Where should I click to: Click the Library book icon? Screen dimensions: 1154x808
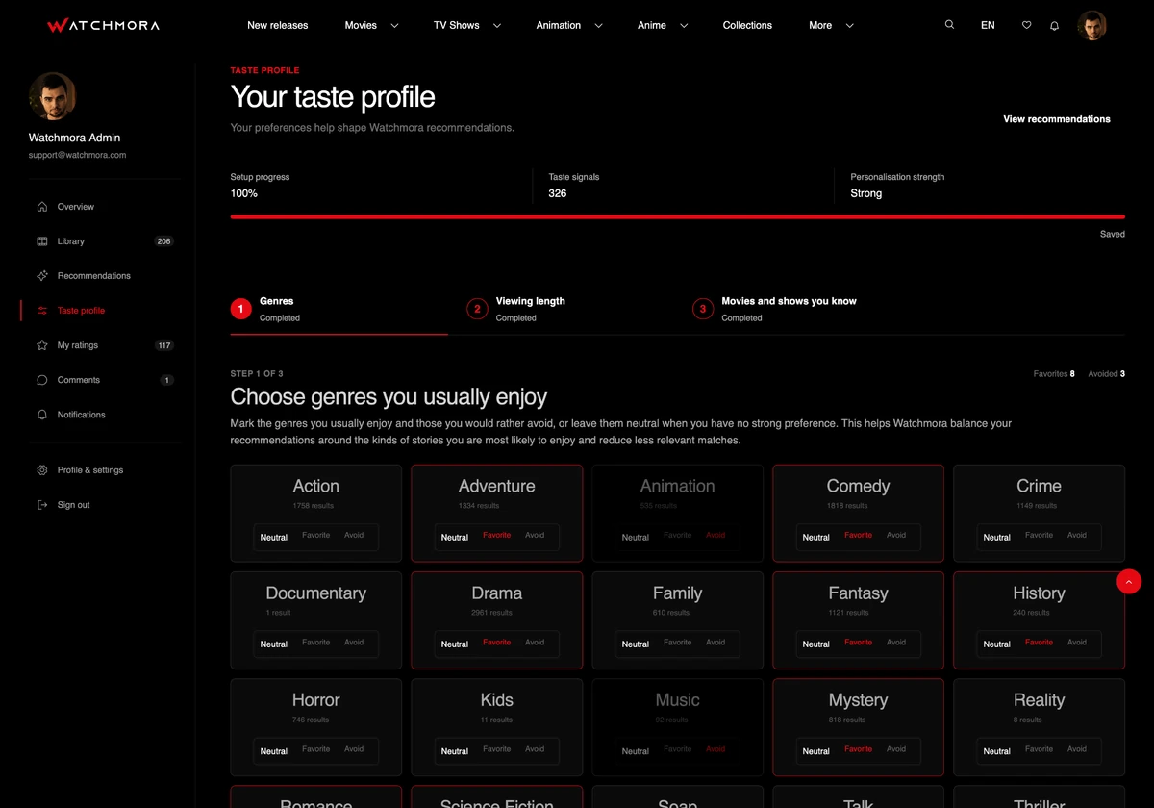tap(42, 241)
